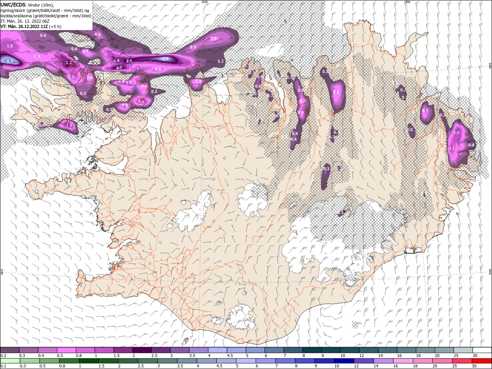
Task: Click the 3.7 precipitation value label
Action: 119,68
